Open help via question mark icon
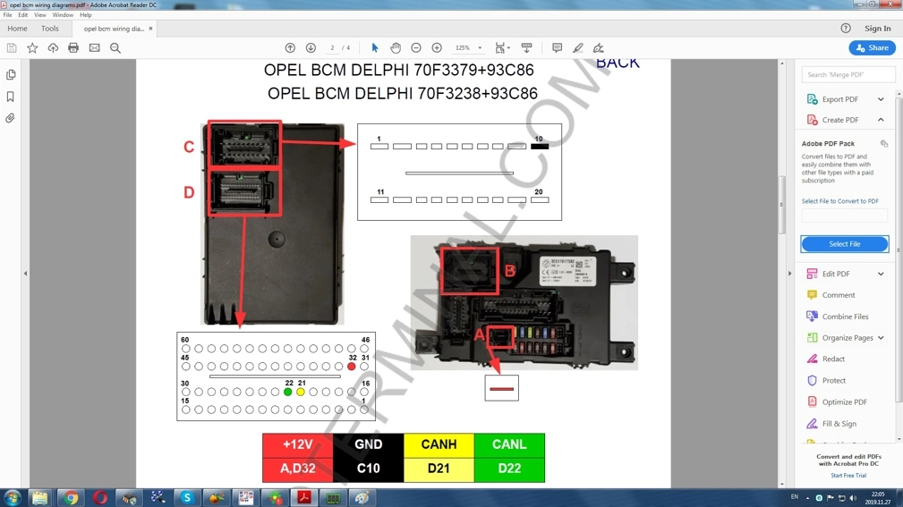This screenshot has width=903, height=507. (846, 29)
